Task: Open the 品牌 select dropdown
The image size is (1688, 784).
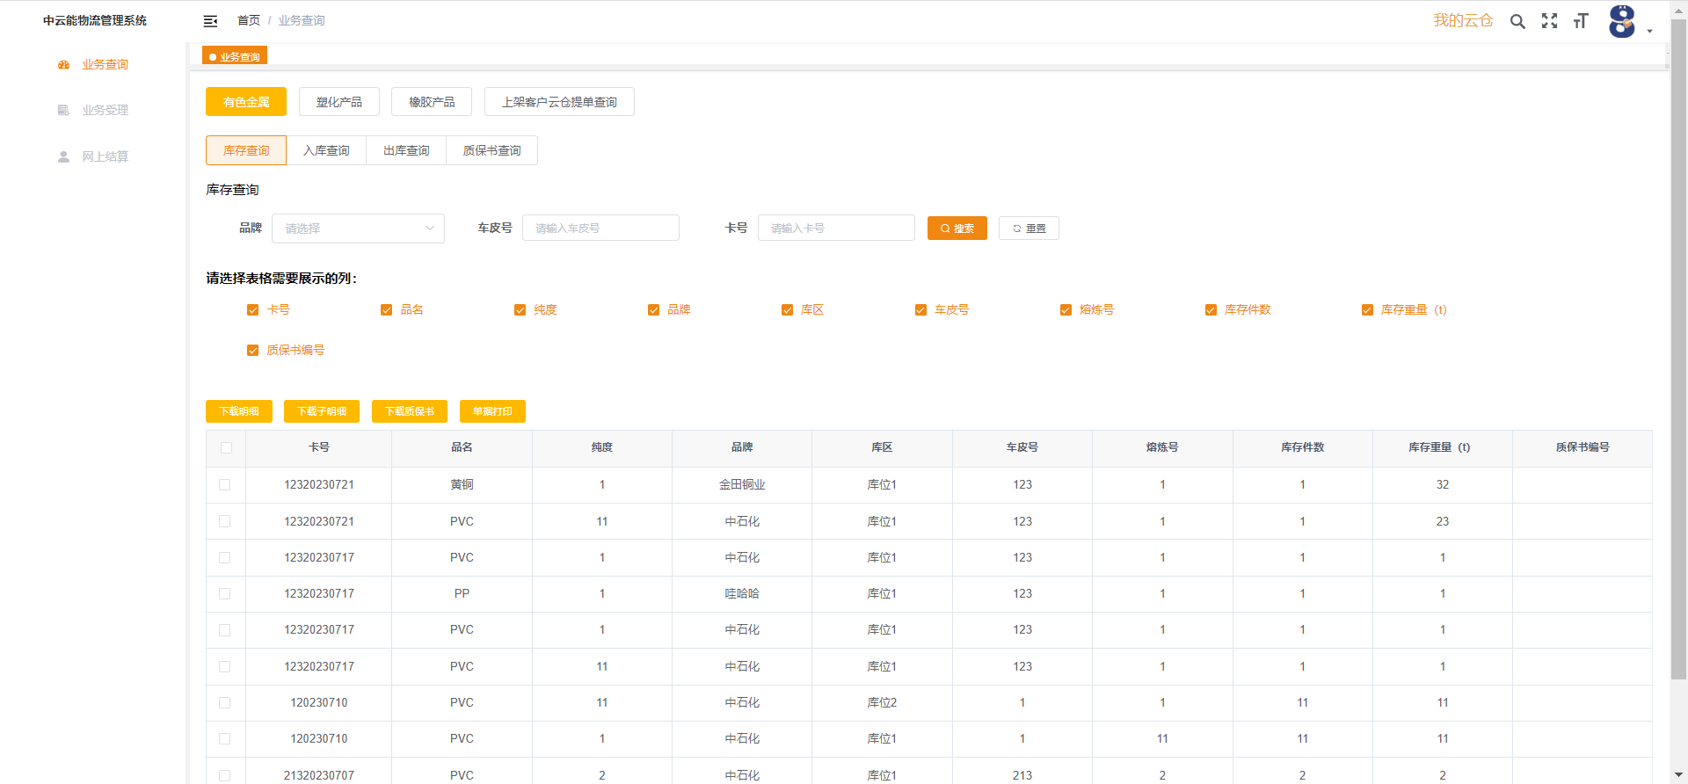Action: (x=359, y=229)
